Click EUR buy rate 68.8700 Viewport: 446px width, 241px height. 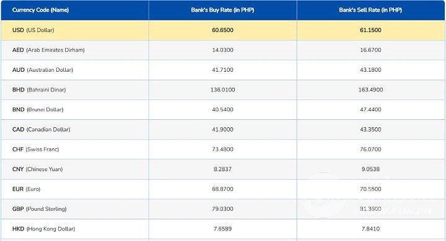tap(223, 189)
